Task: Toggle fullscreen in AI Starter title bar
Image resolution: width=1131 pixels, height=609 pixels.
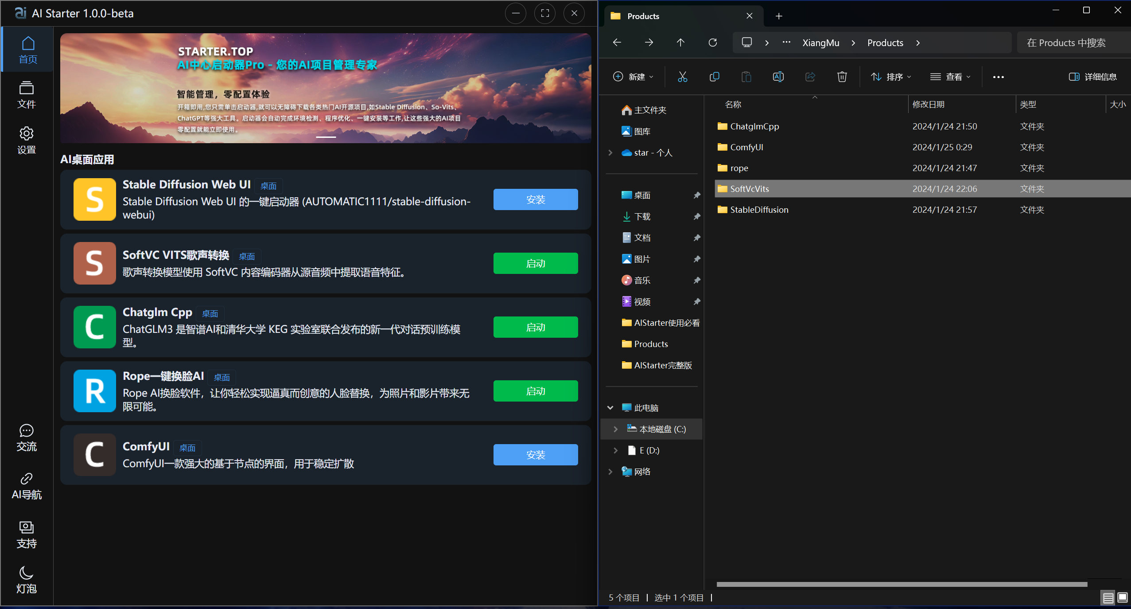Action: [x=545, y=13]
